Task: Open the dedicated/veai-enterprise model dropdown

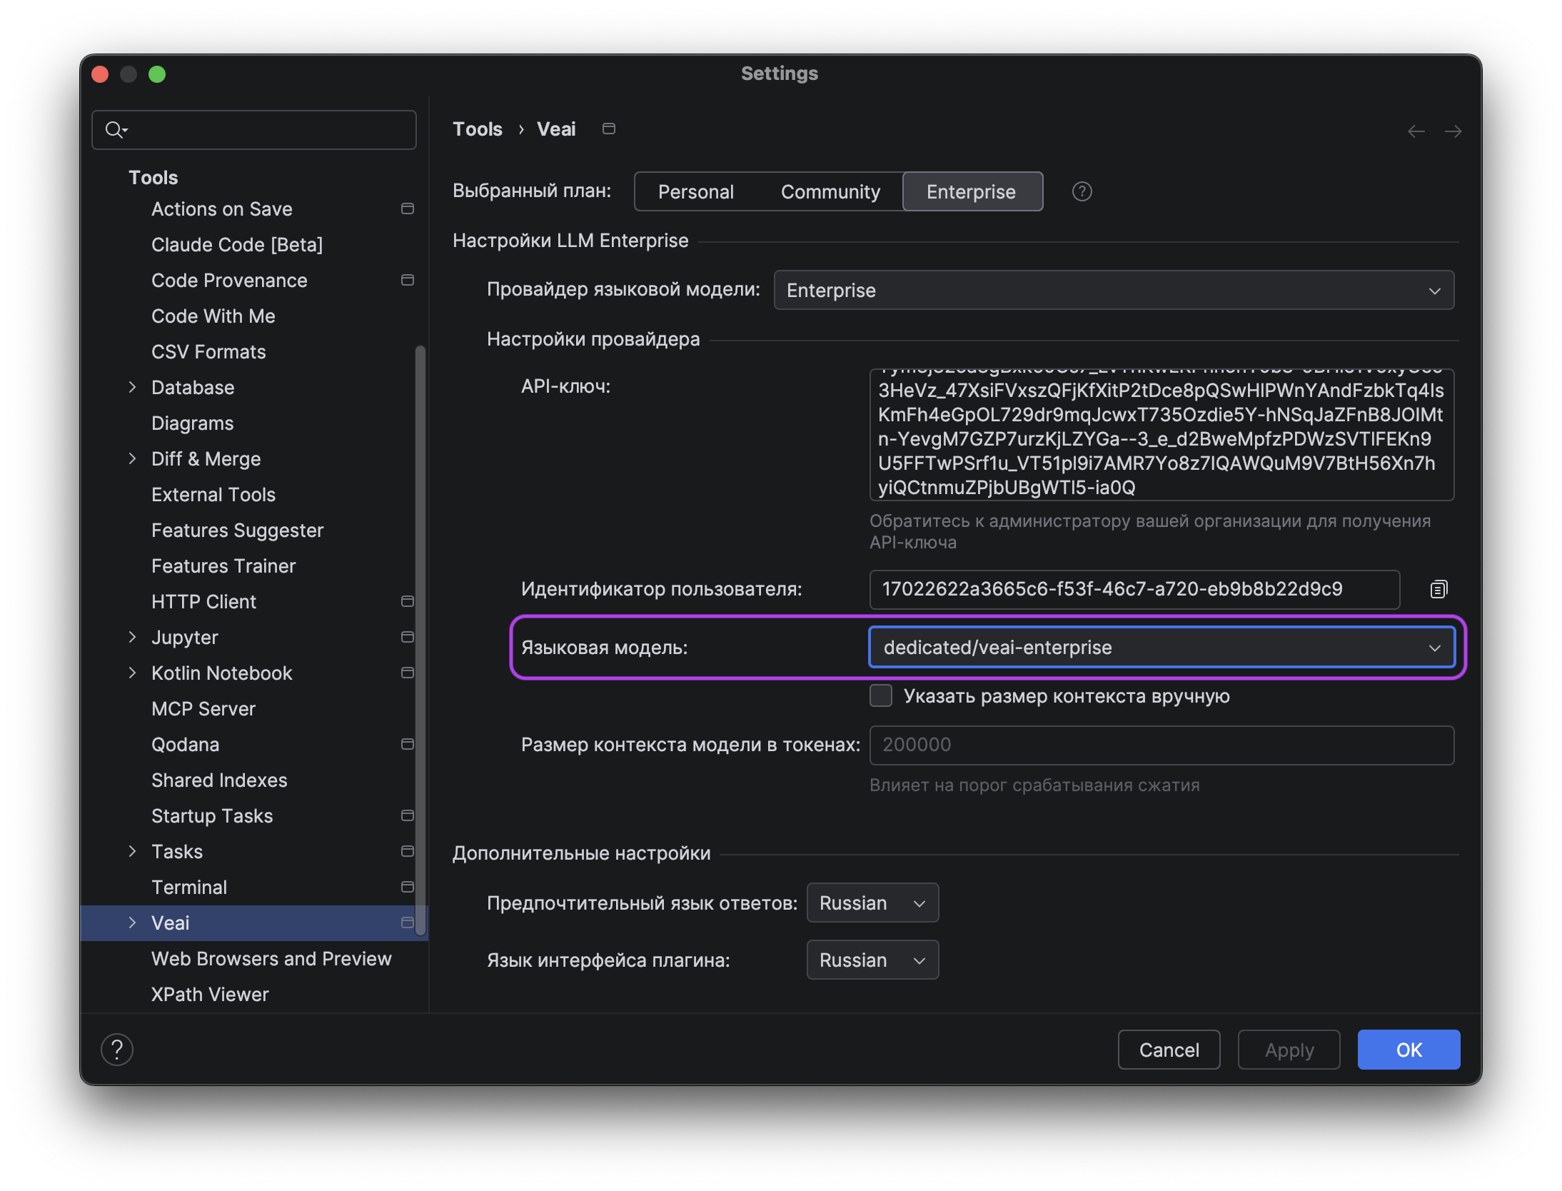Action: point(1162,647)
